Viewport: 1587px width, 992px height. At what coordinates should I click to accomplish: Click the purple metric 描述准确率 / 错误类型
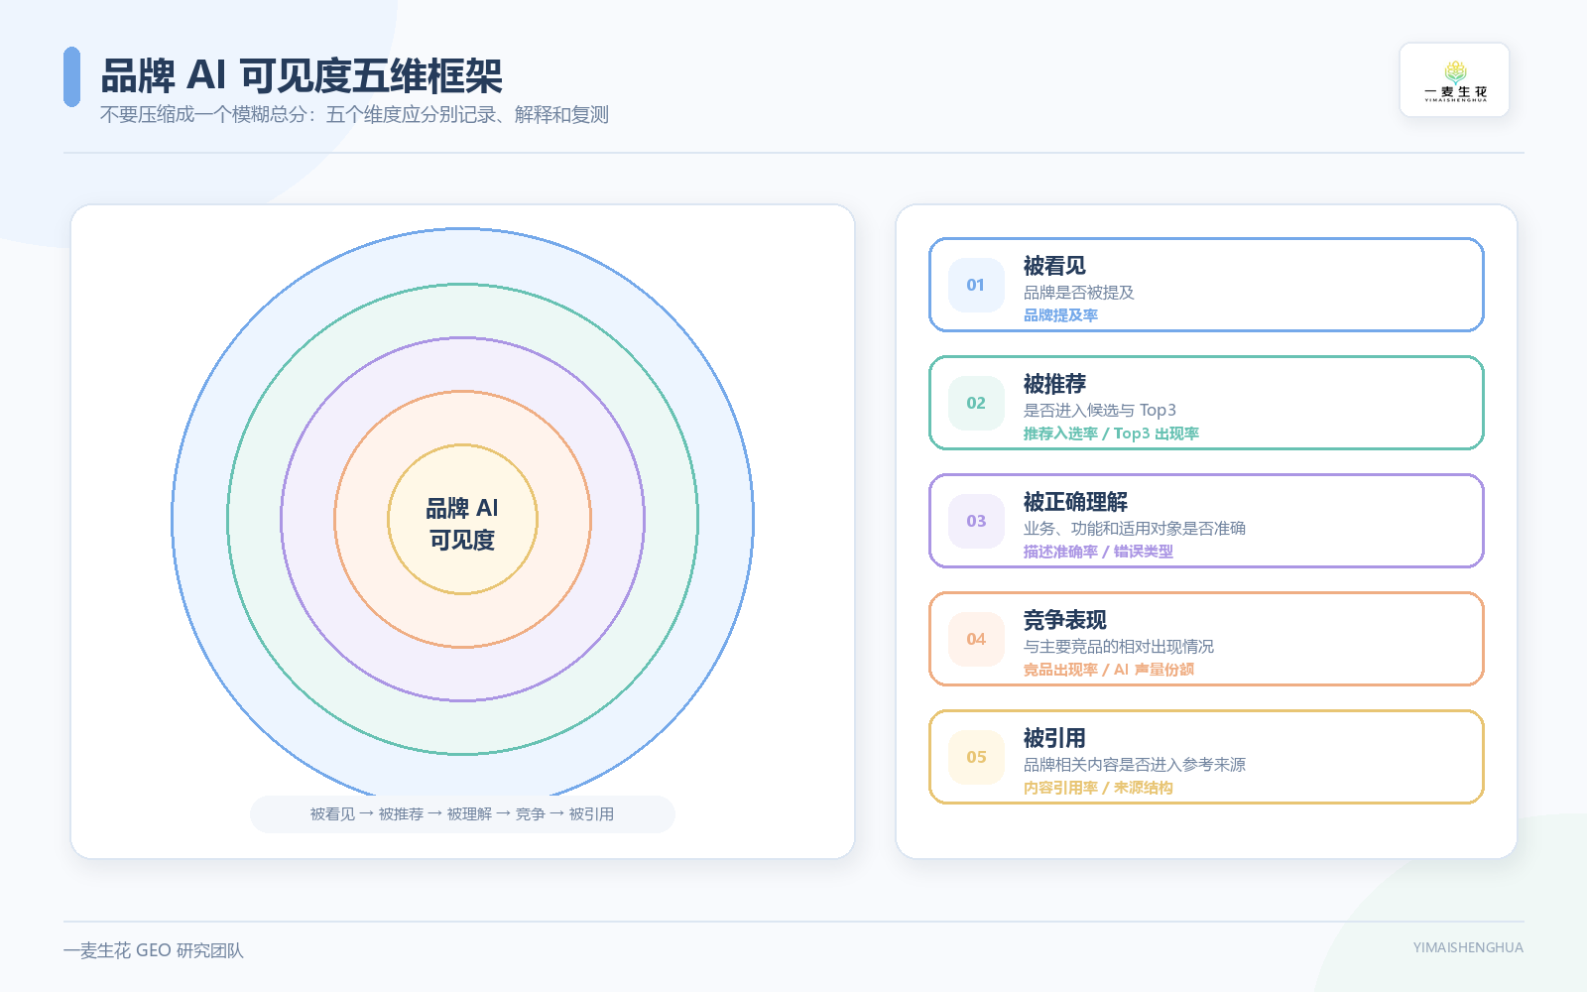pyautogui.click(x=1098, y=552)
